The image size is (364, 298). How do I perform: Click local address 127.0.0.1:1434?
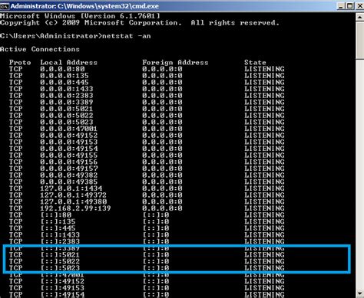click(71, 188)
